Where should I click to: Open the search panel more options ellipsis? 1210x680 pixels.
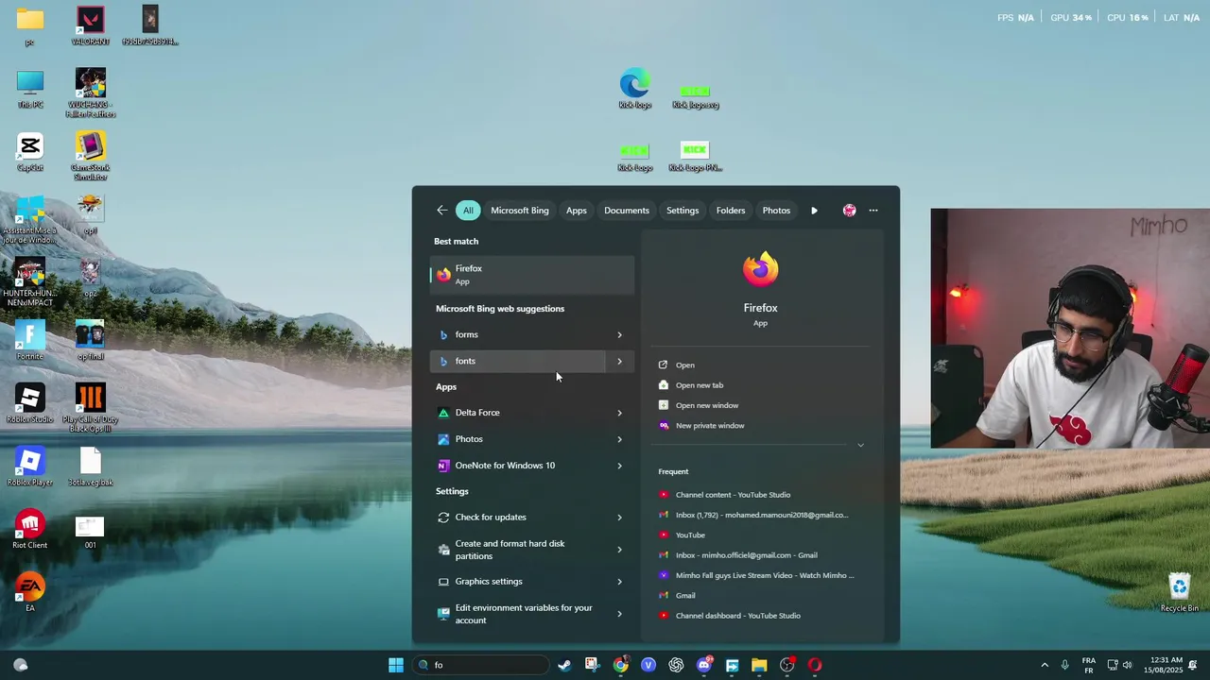873,211
